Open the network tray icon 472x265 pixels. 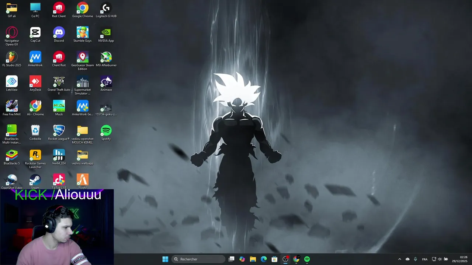pyautogui.click(x=434, y=259)
